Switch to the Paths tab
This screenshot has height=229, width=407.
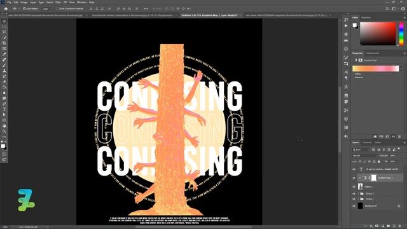(x=378, y=142)
